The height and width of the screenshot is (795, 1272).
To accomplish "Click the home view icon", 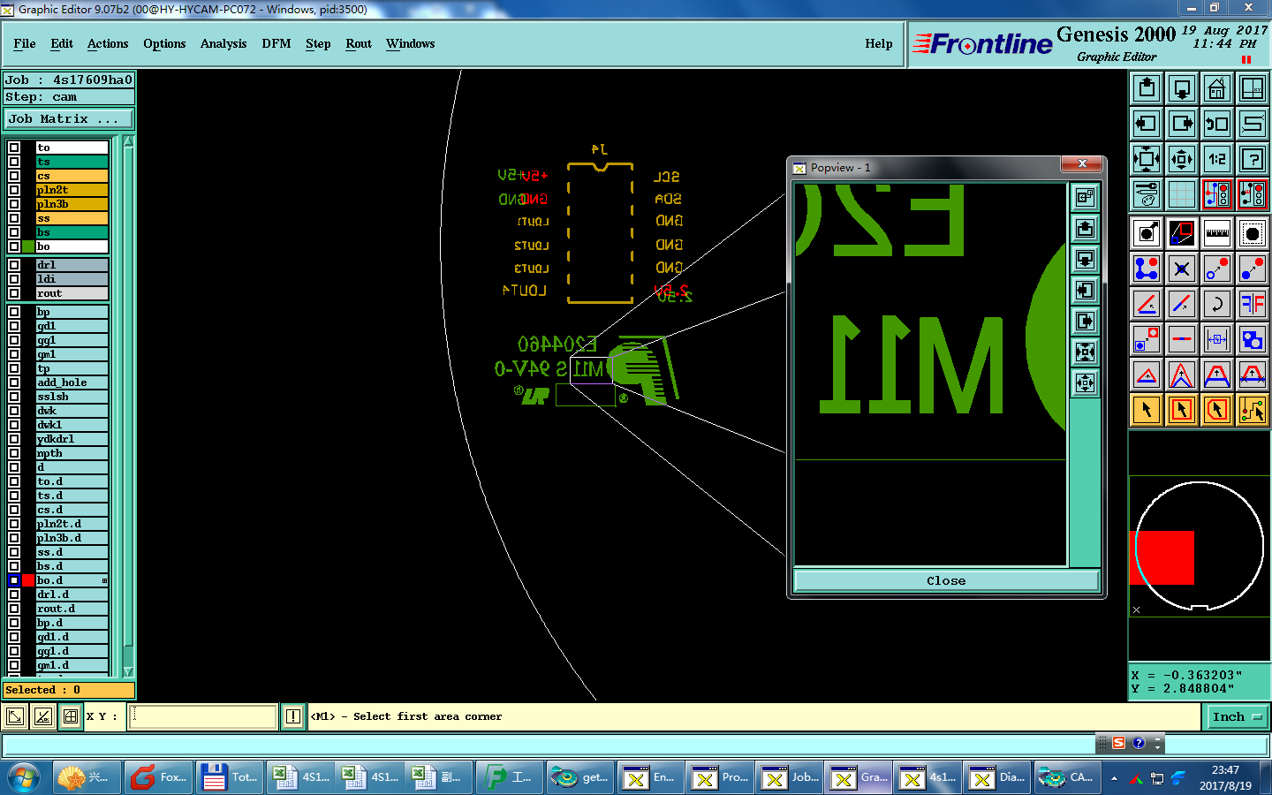I will [1217, 88].
